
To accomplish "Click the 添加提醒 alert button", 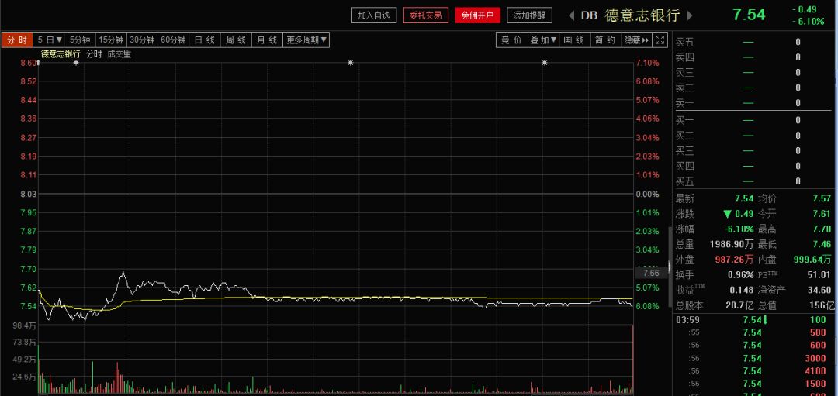I will point(529,15).
